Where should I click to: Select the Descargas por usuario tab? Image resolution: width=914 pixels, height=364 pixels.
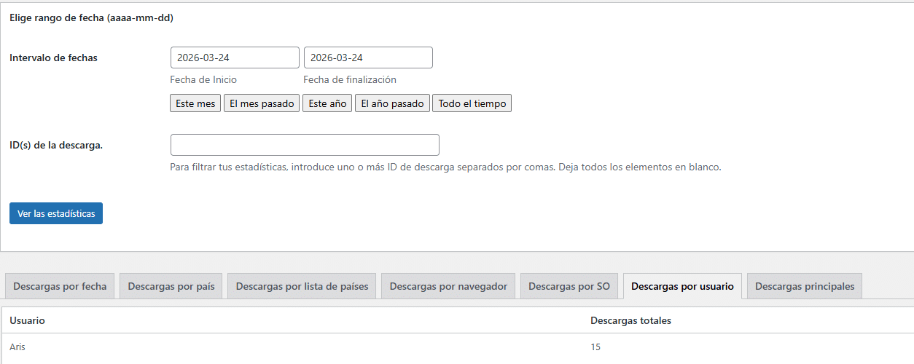(x=682, y=286)
